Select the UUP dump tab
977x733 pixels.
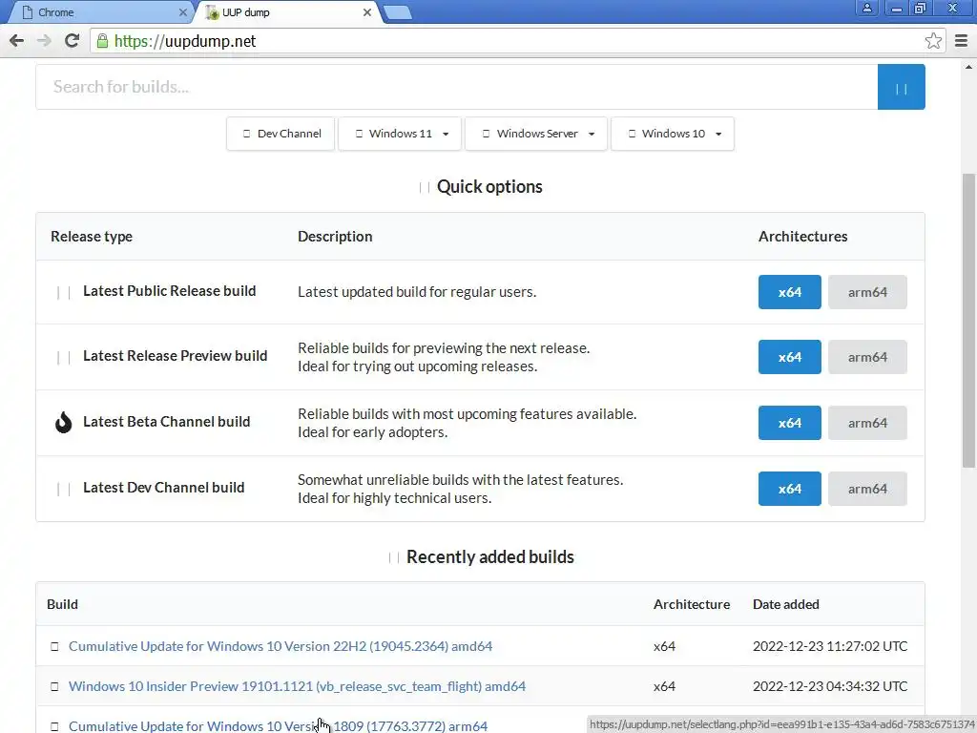click(x=286, y=12)
